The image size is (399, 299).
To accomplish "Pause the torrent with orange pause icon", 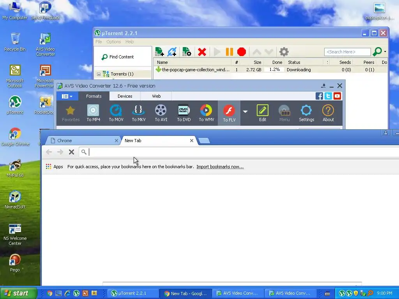I will click(229, 52).
